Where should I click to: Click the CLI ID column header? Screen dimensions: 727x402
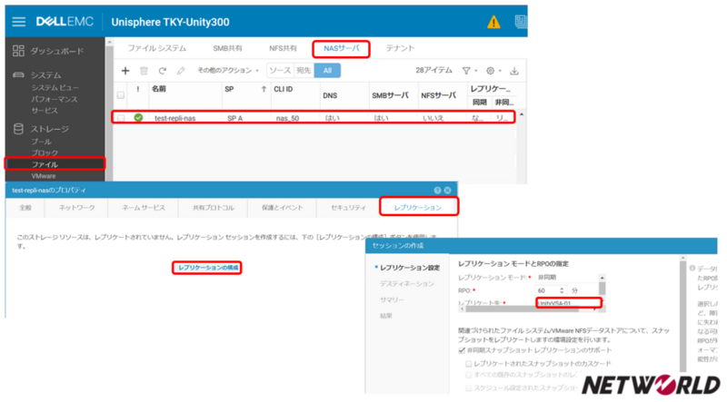[284, 89]
